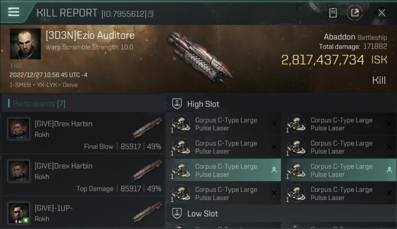Image resolution: width=397 pixels, height=229 pixels.
Task: Click the clipboard notes icon
Action: pyautogui.click(x=333, y=13)
